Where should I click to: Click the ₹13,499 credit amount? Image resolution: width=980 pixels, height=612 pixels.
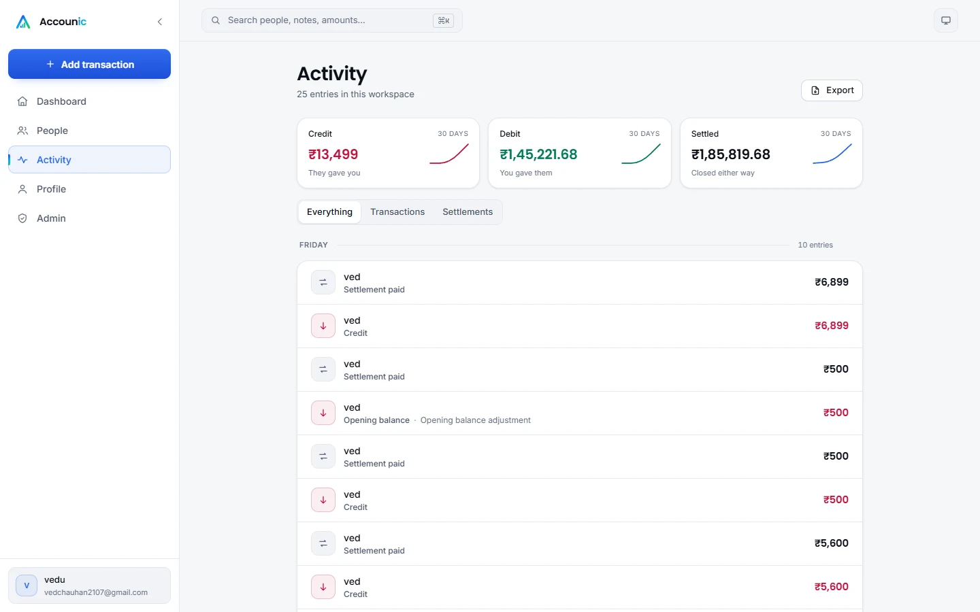pyautogui.click(x=333, y=154)
